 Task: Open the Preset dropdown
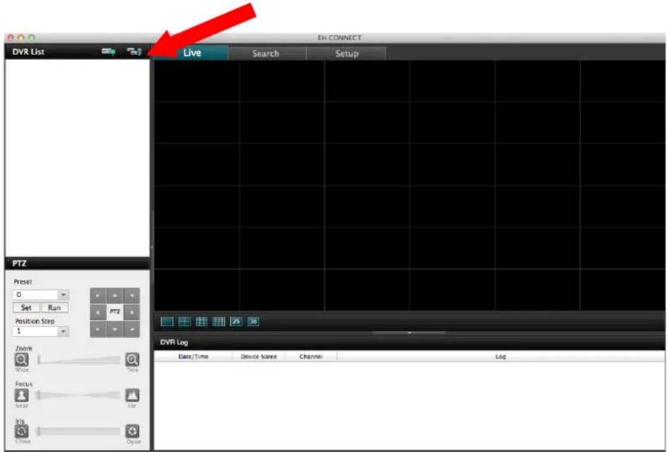coord(63,295)
